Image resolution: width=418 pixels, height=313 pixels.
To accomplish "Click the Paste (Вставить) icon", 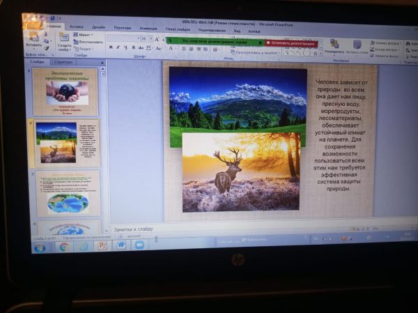I will 33,40.
